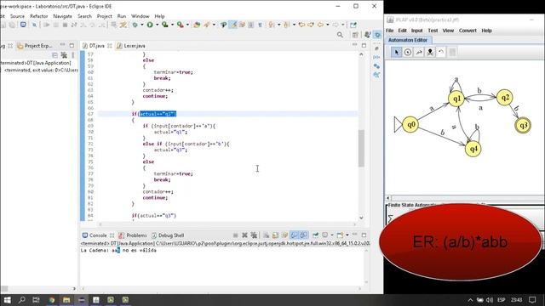Click the Open Type toolbar icon

point(197,25)
